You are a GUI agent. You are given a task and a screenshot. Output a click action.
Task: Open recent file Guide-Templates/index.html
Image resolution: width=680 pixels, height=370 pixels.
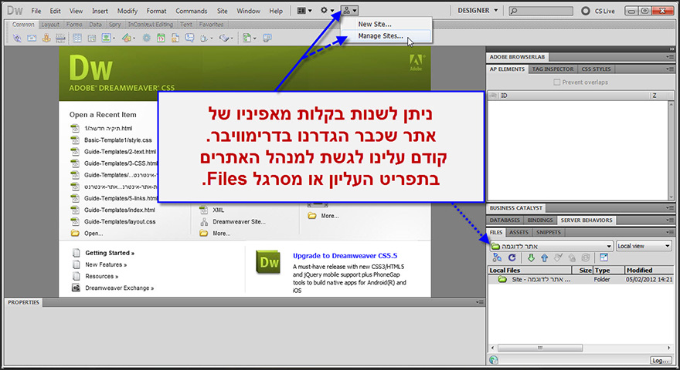[119, 210]
